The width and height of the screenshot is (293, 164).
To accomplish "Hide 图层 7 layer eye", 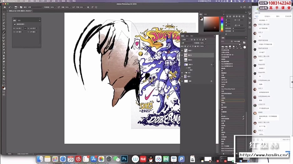I will click(182, 51).
